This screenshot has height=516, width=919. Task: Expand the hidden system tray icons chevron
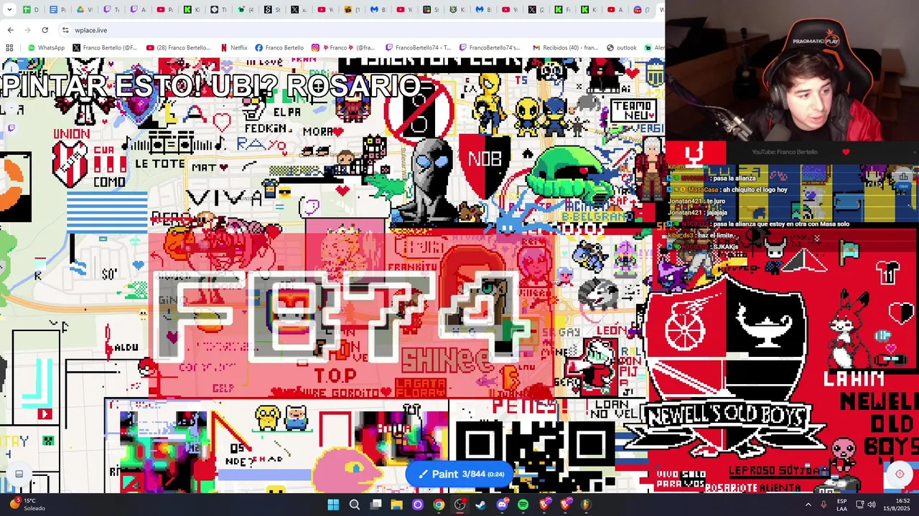click(x=808, y=505)
